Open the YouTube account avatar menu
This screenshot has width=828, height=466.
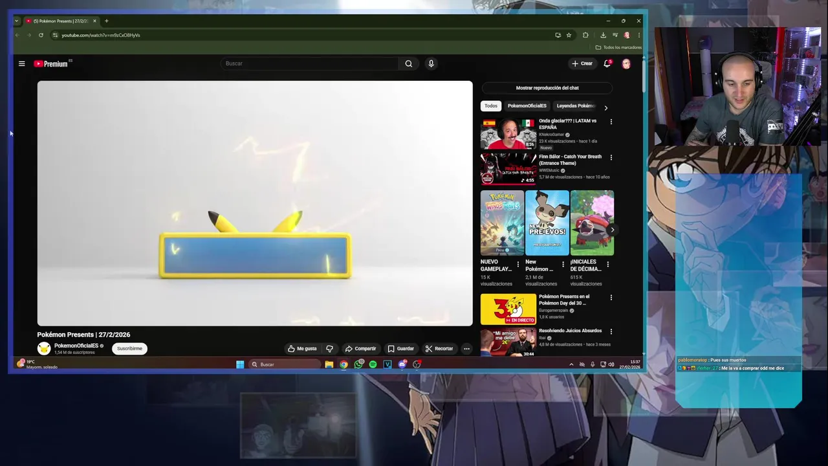(626, 63)
